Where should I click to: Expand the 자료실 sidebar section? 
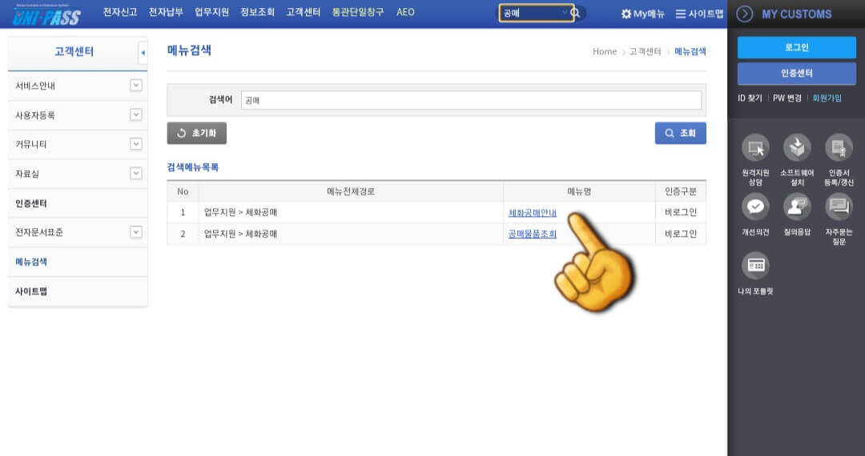[x=135, y=174]
